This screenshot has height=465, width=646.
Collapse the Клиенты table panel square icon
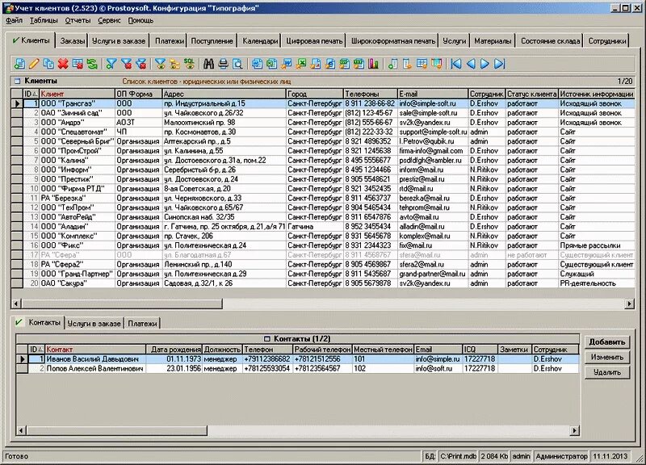coord(17,82)
